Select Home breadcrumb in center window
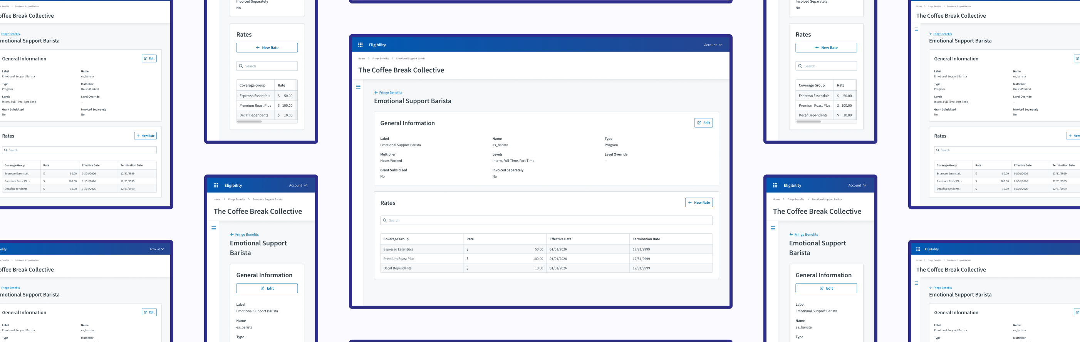 [361, 59]
